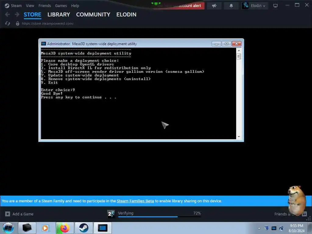Click the 'Enter choice:9' line
Image resolution: width=312 pixels, height=234 pixels.
pyautogui.click(x=58, y=90)
